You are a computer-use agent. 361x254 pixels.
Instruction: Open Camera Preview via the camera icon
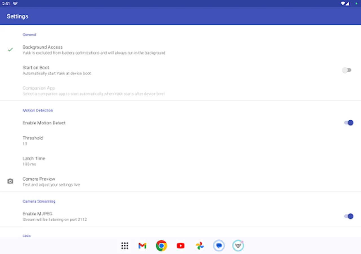10,181
